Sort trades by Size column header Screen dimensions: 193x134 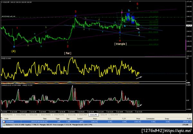(68, 119)
